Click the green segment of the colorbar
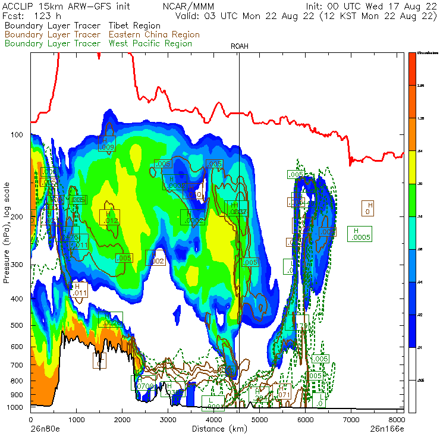This screenshot has width=440, height=440. (x=412, y=200)
